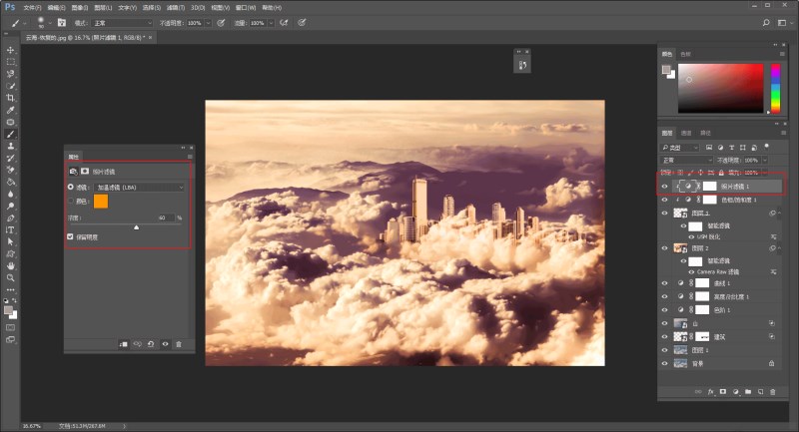Select the Horizontal Type tool
Screen dimensions: 799x432
click(x=11, y=229)
